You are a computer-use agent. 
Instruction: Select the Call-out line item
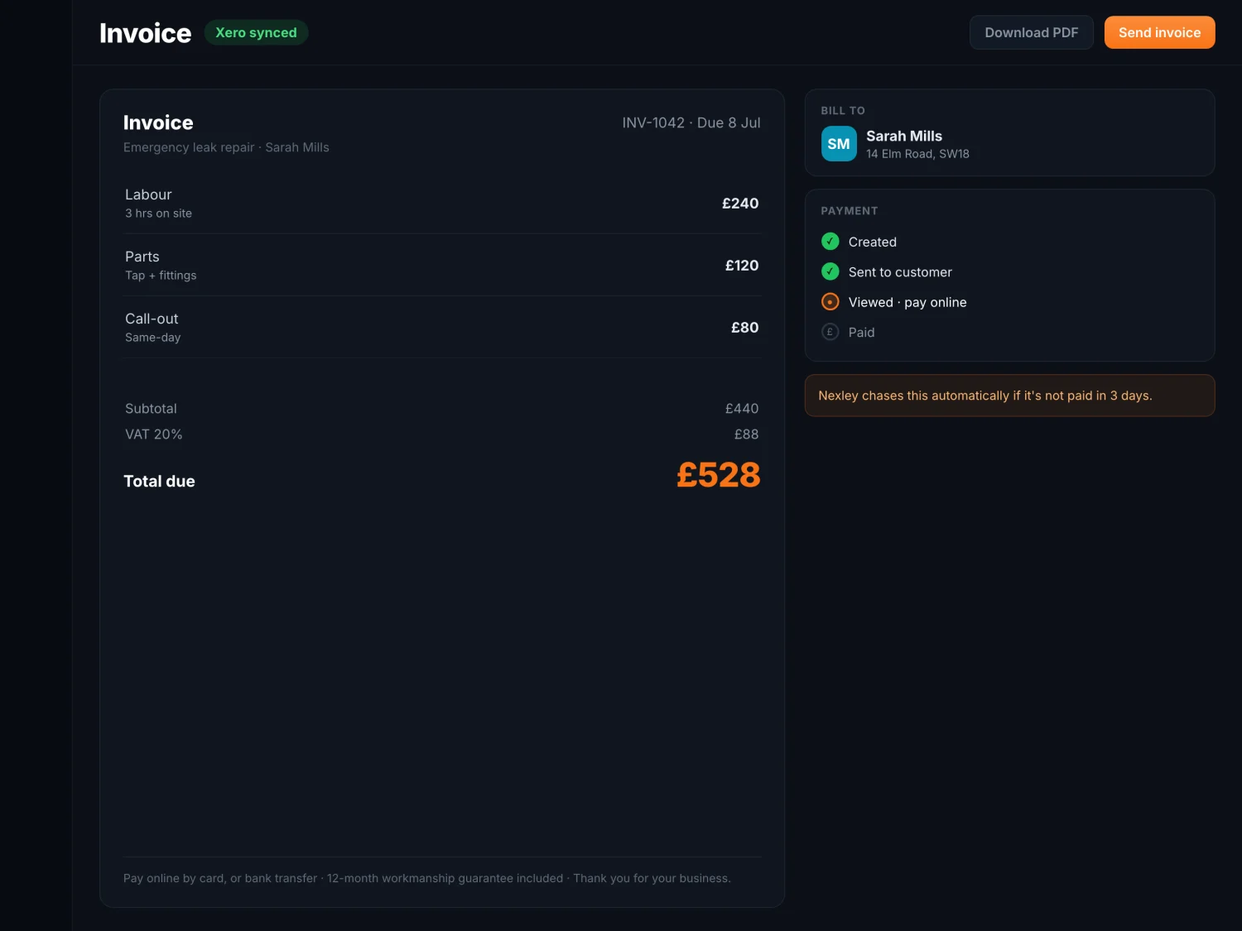tap(442, 327)
